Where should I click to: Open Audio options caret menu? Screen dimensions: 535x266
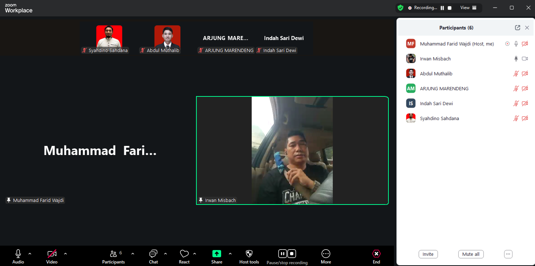[x=30, y=254]
